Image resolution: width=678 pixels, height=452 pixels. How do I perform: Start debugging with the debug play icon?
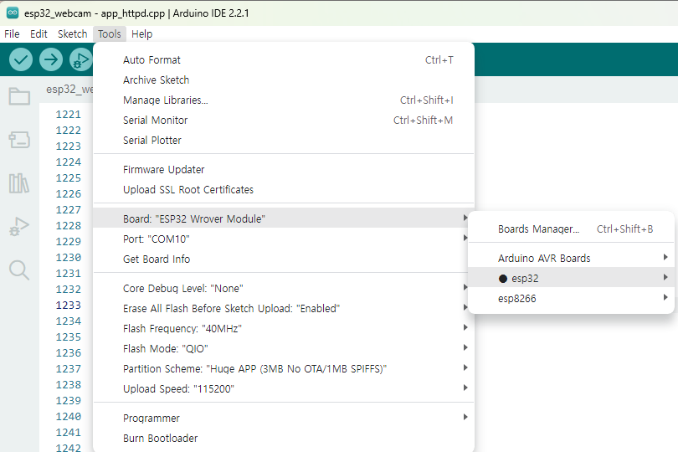81,59
